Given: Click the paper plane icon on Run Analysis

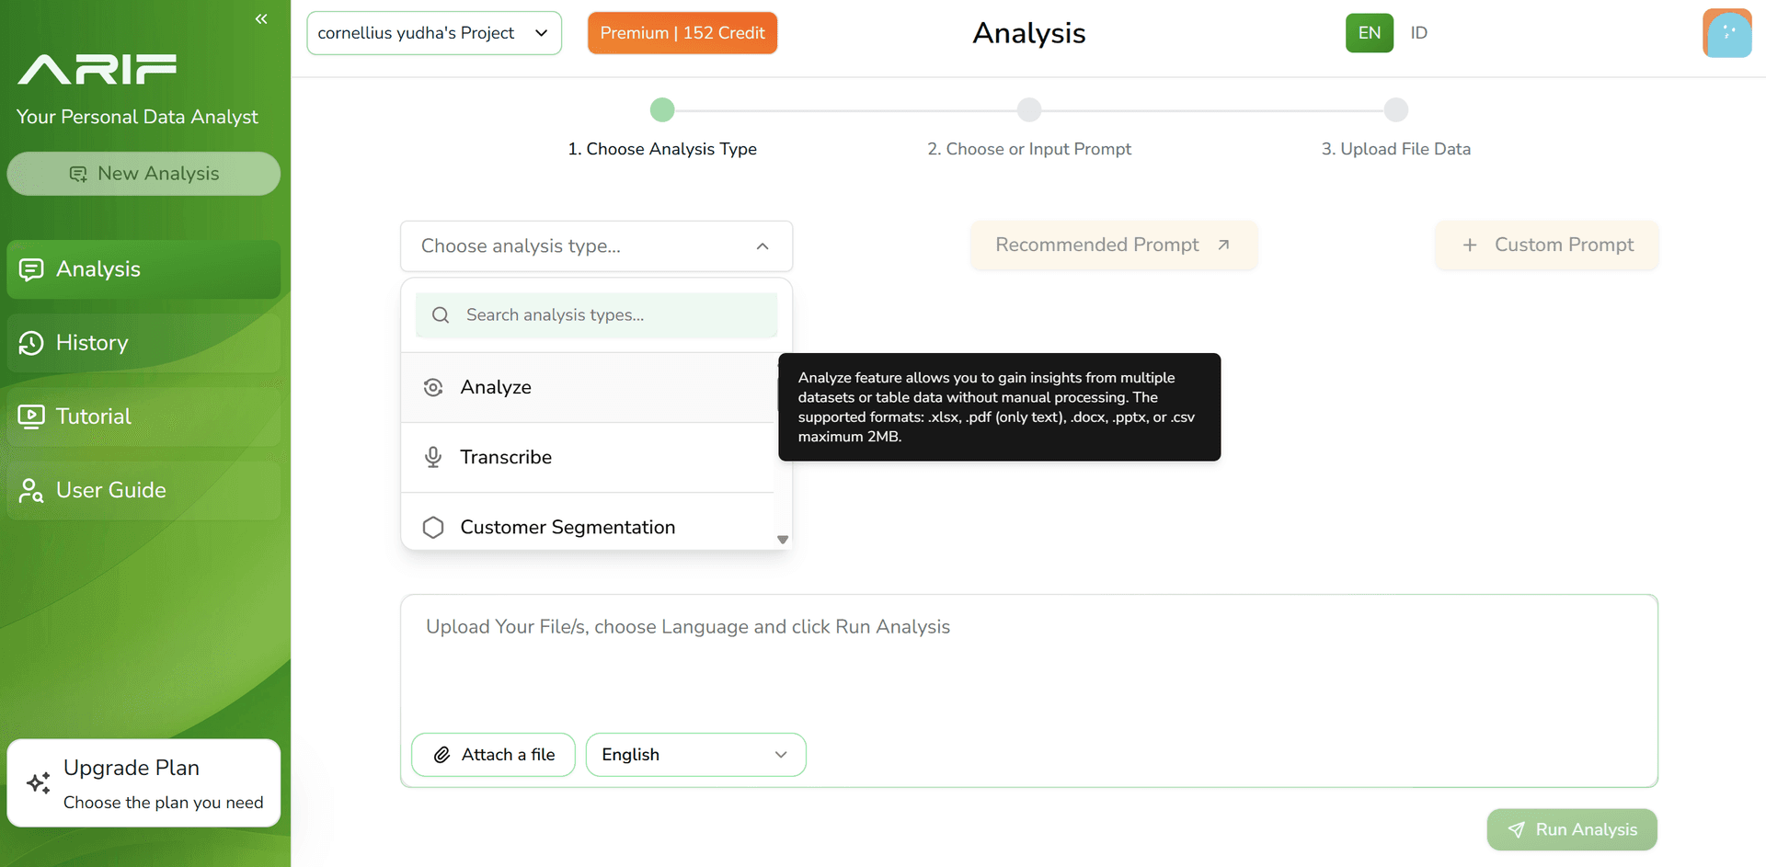Looking at the screenshot, I should tap(1517, 830).
